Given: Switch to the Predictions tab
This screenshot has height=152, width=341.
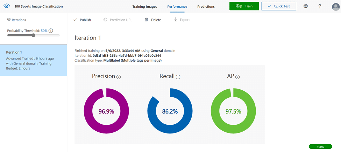Looking at the screenshot, I should point(206,7).
